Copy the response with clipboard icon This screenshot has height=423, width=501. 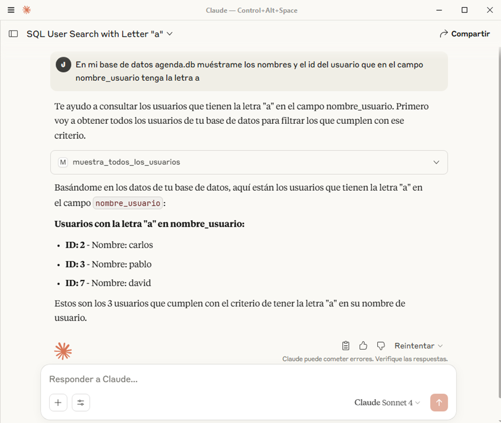346,346
